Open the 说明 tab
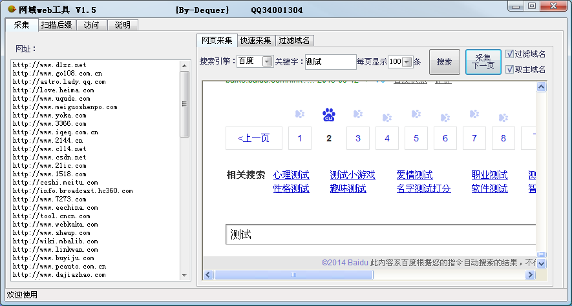The image size is (572, 306). tap(123, 25)
